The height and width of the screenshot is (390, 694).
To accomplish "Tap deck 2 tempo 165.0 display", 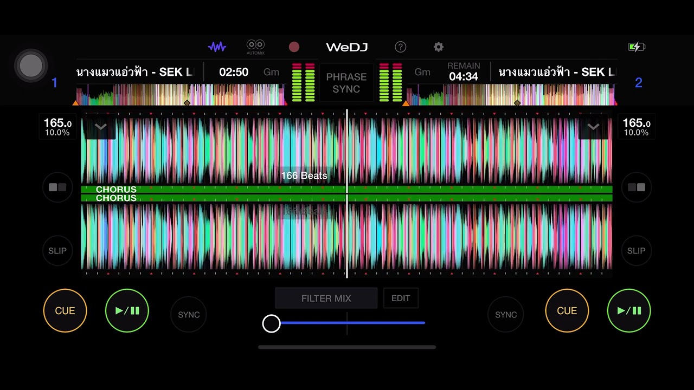I will [636, 127].
